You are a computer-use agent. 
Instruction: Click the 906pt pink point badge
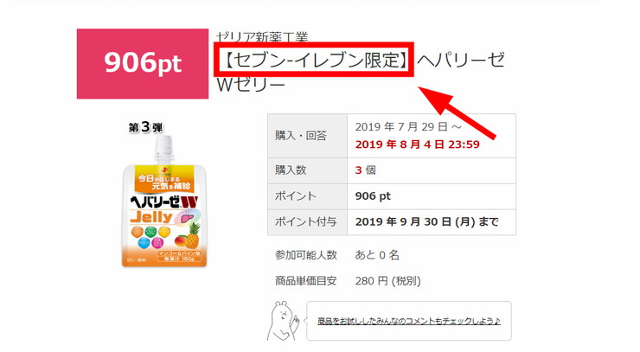(x=143, y=64)
